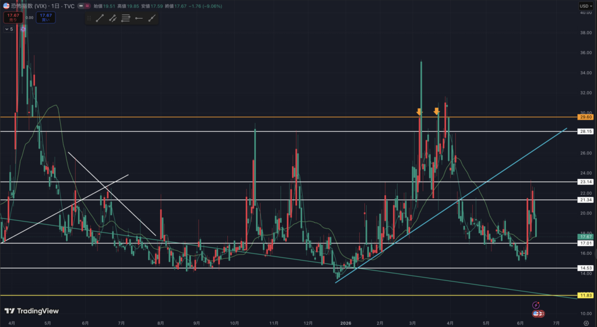Click the 36.00 price scale value
This screenshot has width=597, height=327.
click(585, 52)
